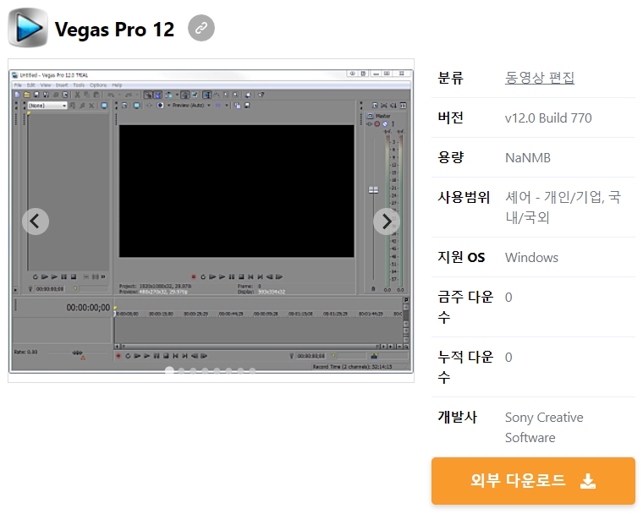Click the 금주 다운수 label
This screenshot has width=643, height=514.
(x=465, y=307)
